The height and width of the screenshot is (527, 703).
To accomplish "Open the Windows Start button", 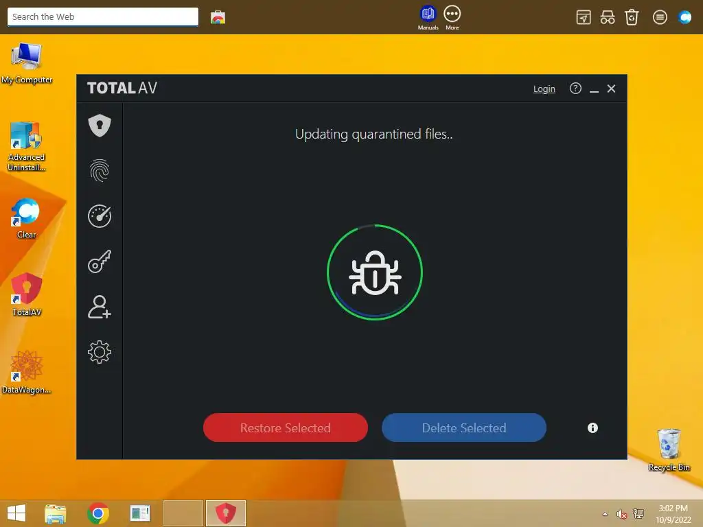I will [x=16, y=513].
